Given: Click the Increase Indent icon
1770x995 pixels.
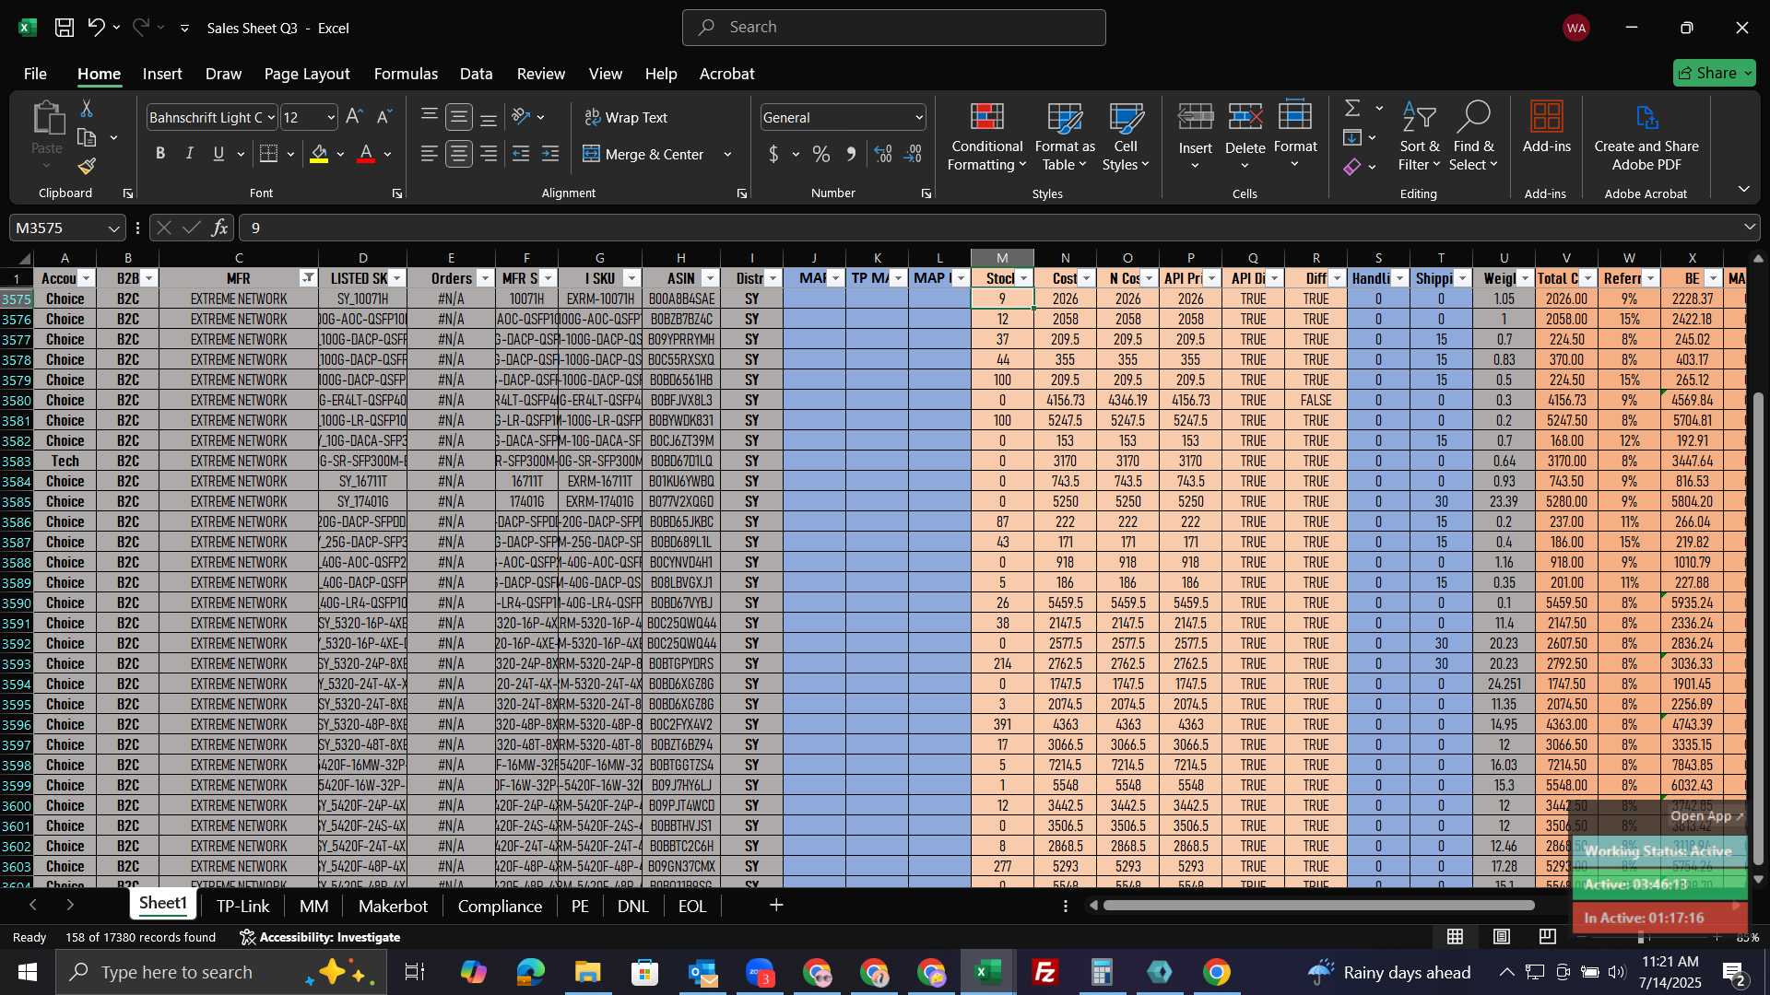Looking at the screenshot, I should point(550,154).
